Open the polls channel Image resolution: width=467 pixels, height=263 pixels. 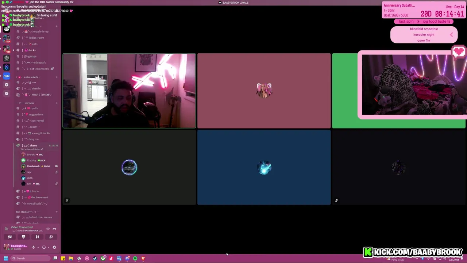(36, 108)
